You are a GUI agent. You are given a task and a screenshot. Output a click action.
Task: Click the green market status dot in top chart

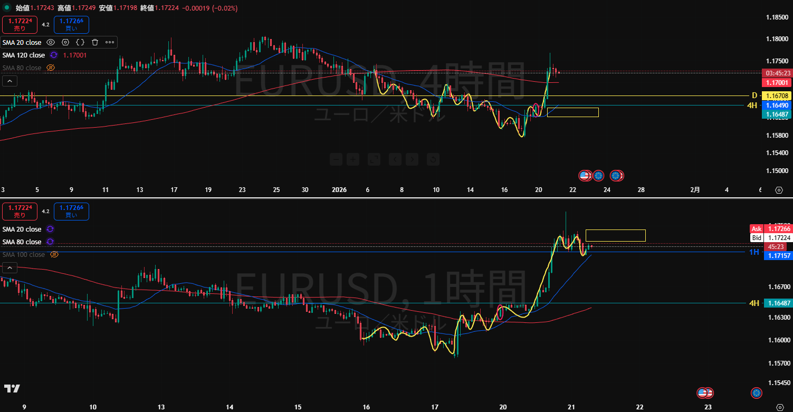pyautogui.click(x=7, y=8)
